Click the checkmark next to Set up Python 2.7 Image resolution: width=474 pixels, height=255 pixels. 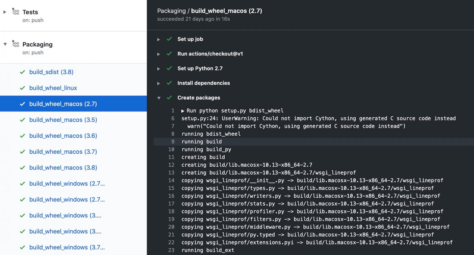tap(169, 68)
